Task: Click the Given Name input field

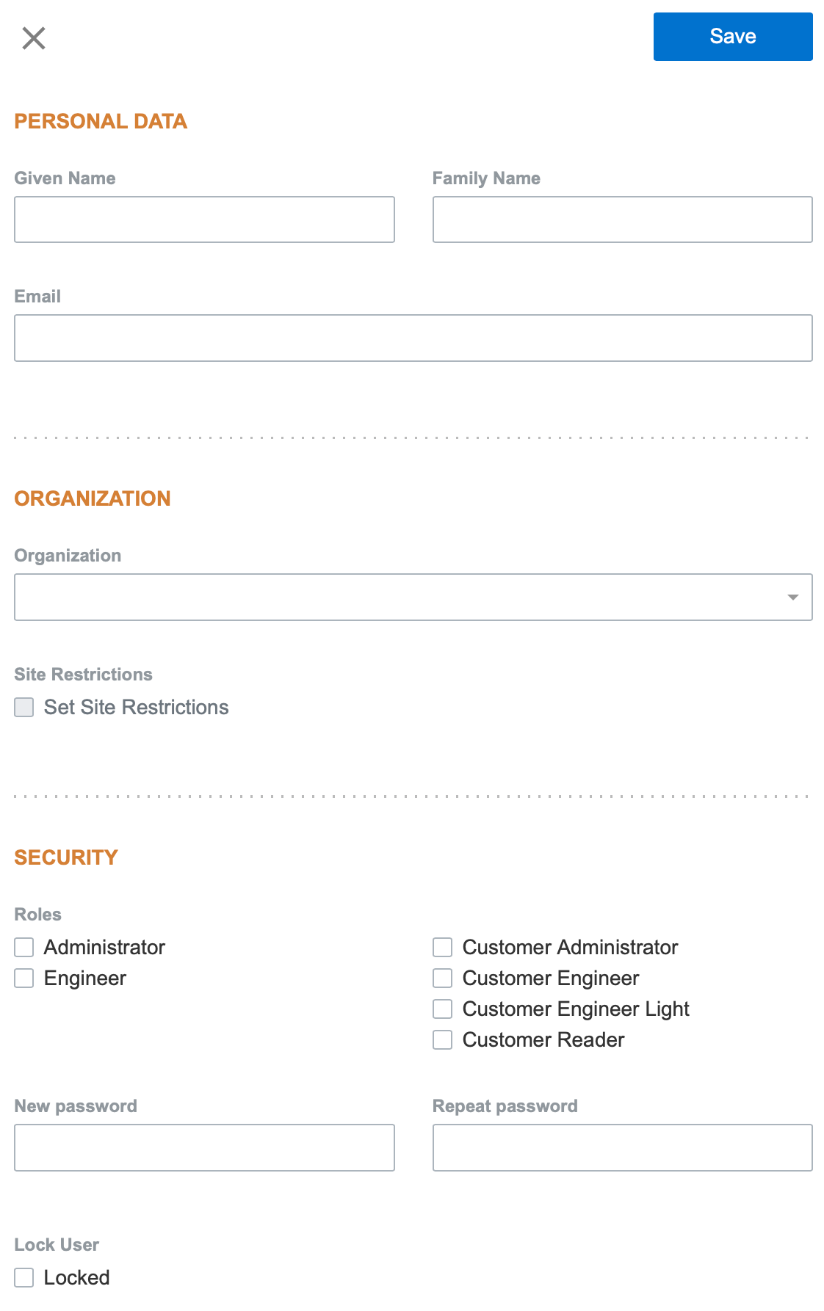Action: pos(204,219)
